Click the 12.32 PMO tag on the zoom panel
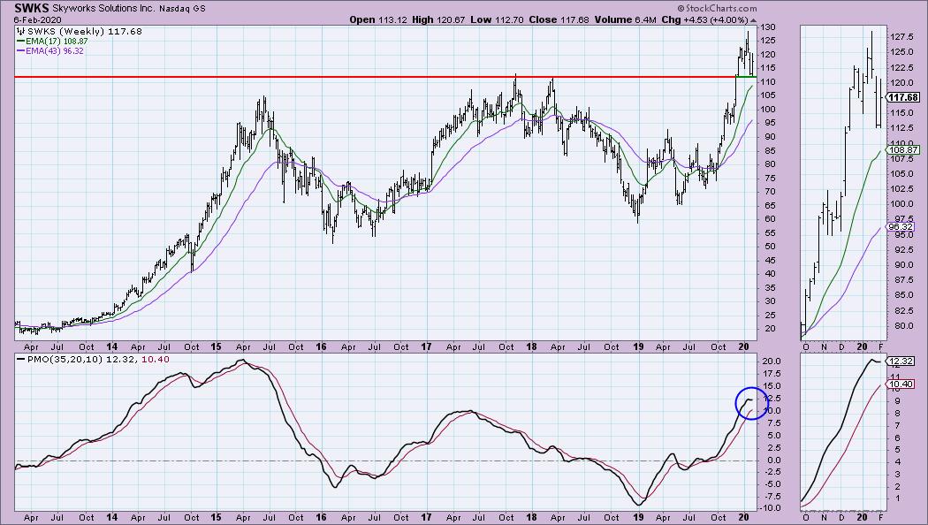The height and width of the screenshot is (525, 928). [x=902, y=361]
